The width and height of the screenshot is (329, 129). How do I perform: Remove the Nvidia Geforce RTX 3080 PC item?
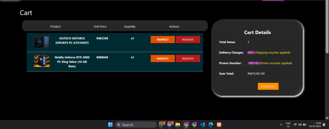click(x=188, y=59)
